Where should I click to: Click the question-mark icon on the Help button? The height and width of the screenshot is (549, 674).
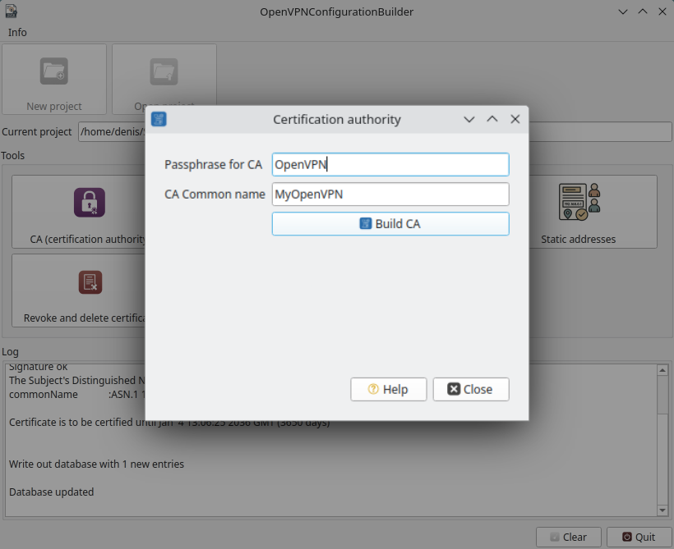click(374, 389)
